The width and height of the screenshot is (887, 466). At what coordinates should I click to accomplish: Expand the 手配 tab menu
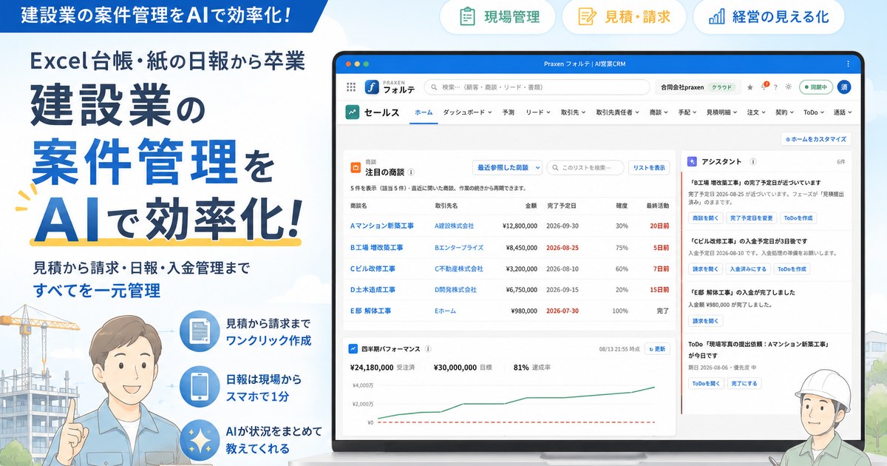687,112
